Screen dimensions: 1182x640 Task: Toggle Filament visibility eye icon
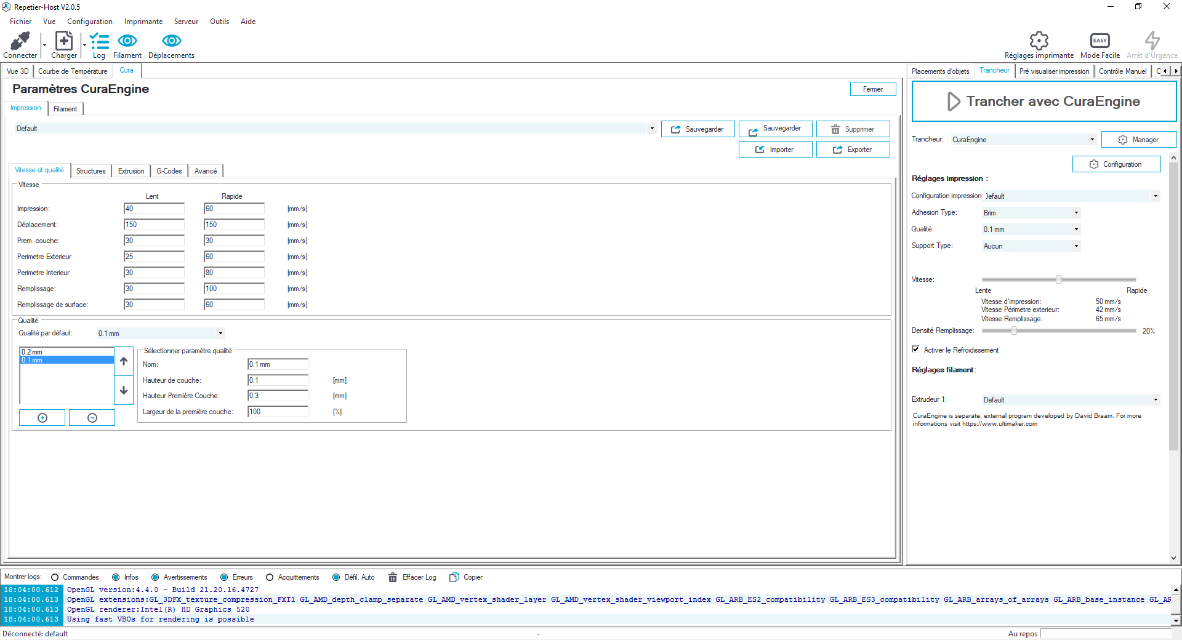pos(127,41)
